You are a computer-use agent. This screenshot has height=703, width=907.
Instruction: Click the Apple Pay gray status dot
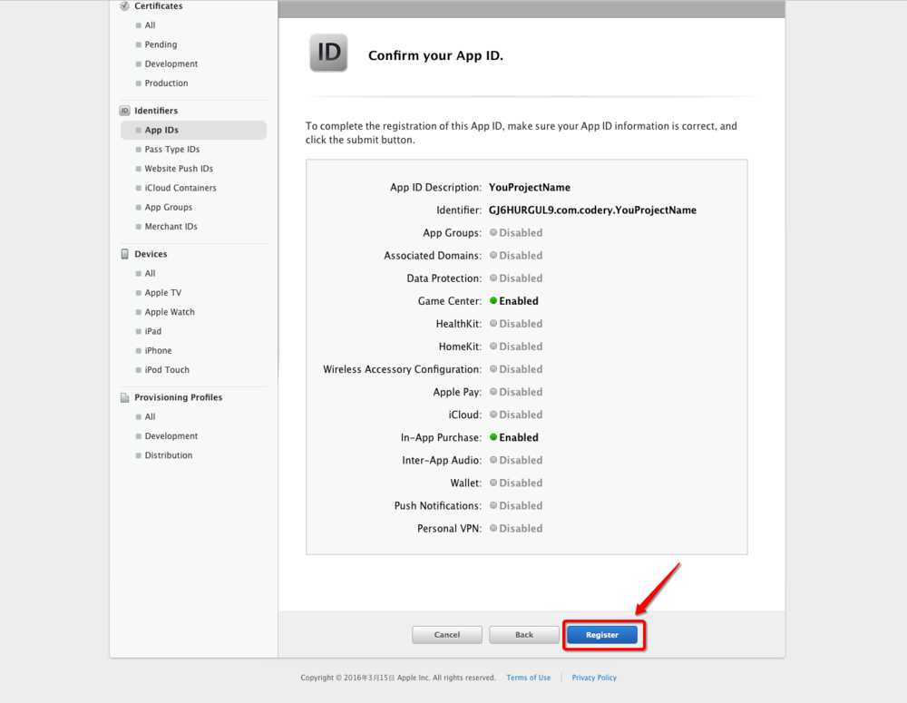[x=493, y=391]
